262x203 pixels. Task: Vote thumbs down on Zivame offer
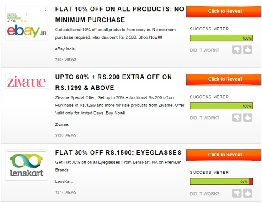pos(237,118)
